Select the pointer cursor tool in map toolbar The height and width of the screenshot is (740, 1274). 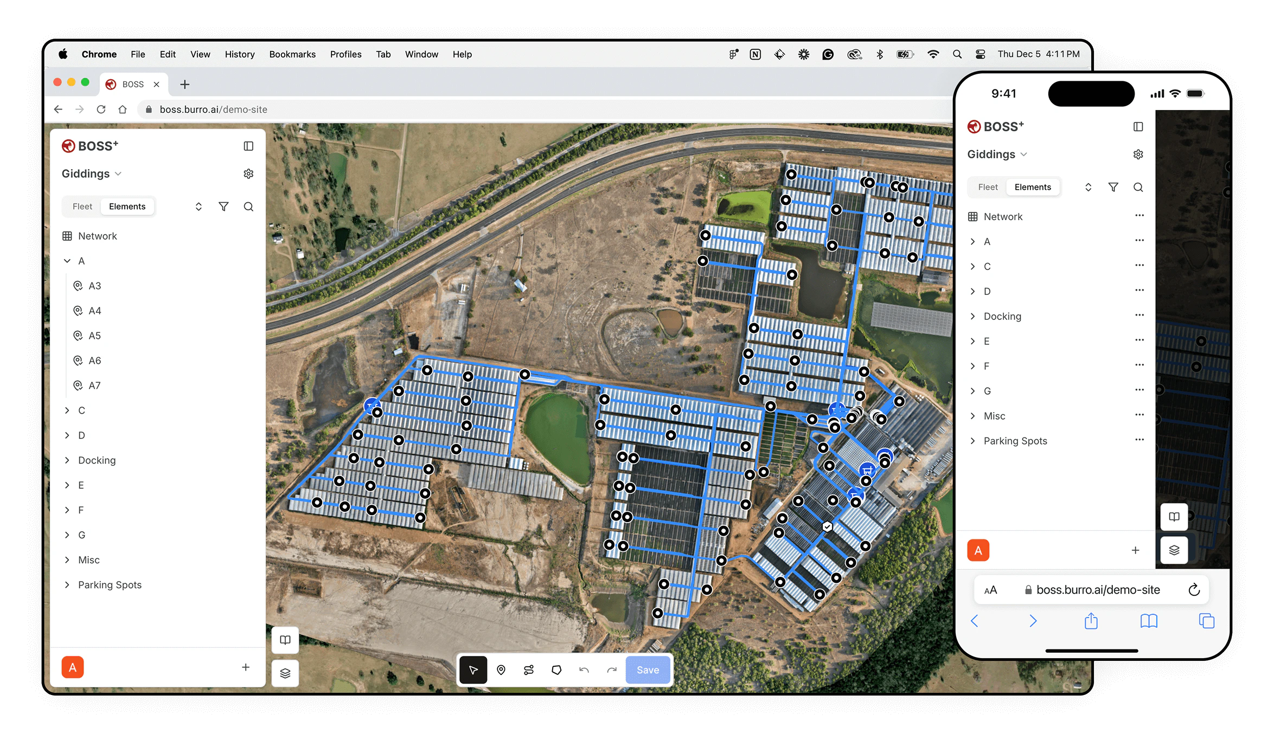(473, 670)
